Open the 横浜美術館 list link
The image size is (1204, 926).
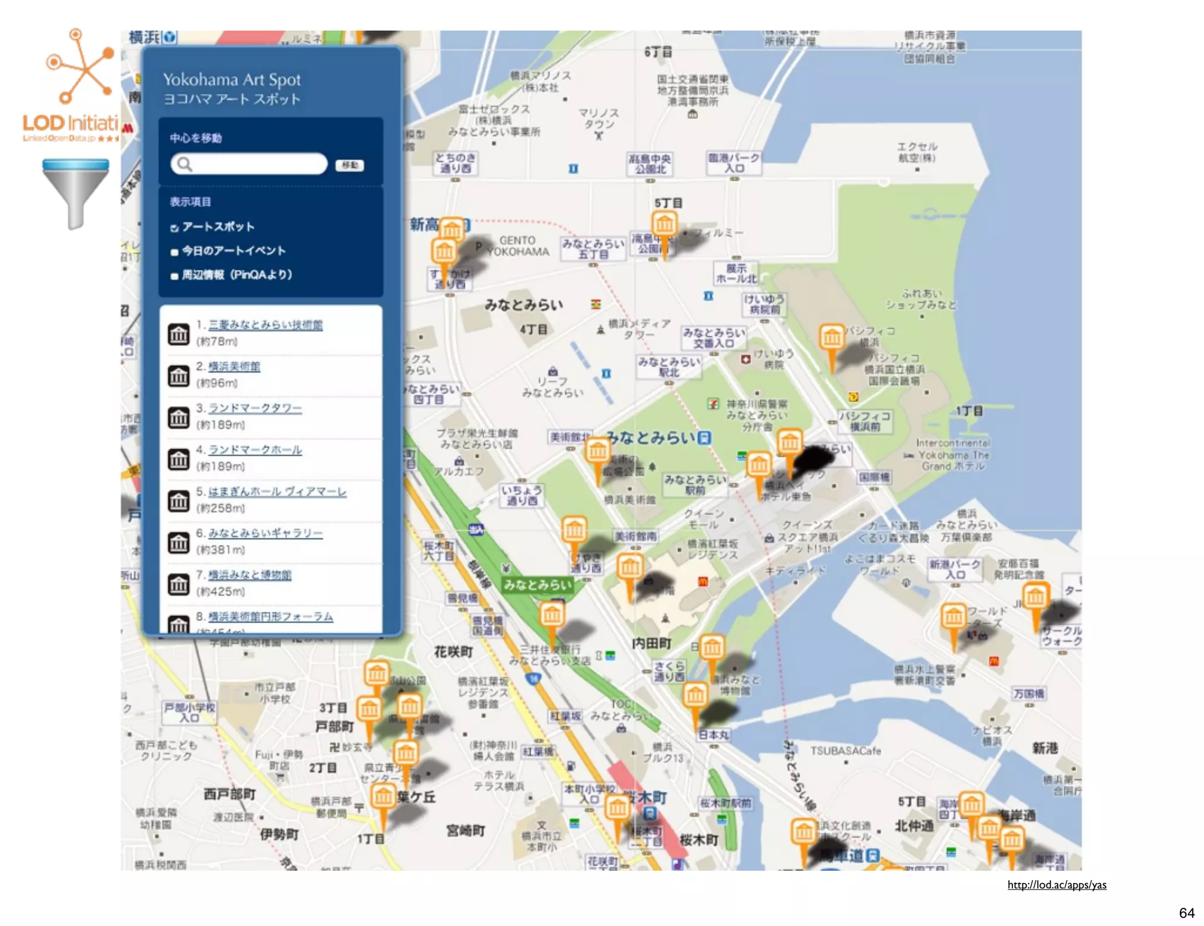coord(234,367)
